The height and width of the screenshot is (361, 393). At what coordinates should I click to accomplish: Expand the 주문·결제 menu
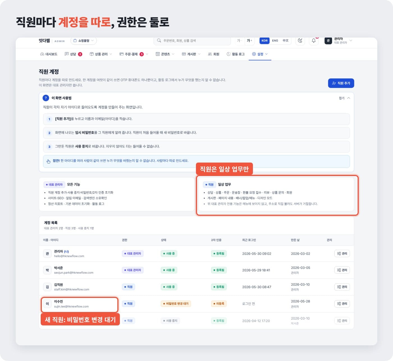[134, 54]
